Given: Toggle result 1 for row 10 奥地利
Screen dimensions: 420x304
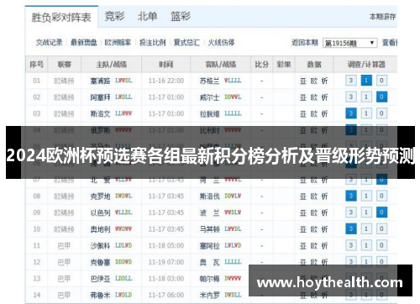Looking at the screenshot, I should (x=366, y=229).
